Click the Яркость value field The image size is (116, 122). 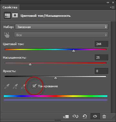pyautogui.click(x=101, y=71)
